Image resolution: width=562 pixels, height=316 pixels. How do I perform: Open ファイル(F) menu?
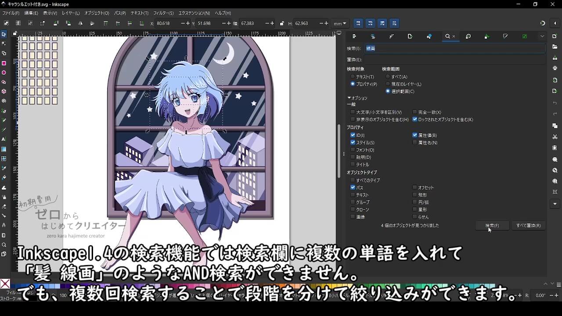pyautogui.click(x=11, y=13)
